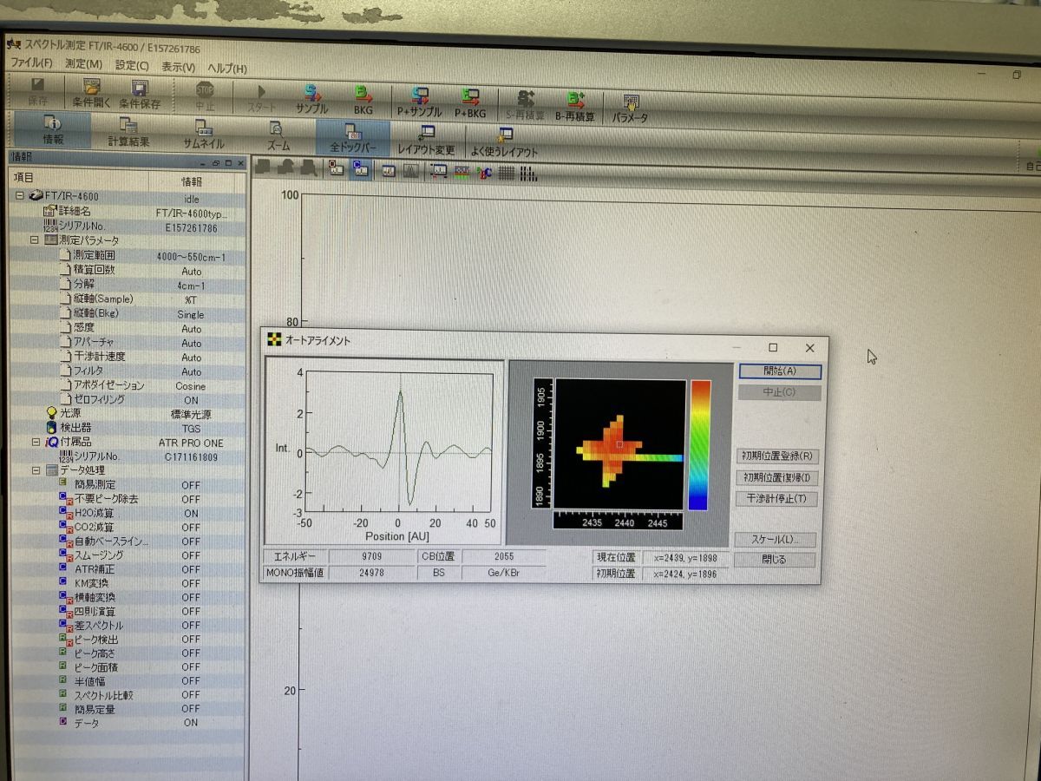Measure background with the BKG icon
This screenshot has width=1041, height=781.
click(x=362, y=100)
